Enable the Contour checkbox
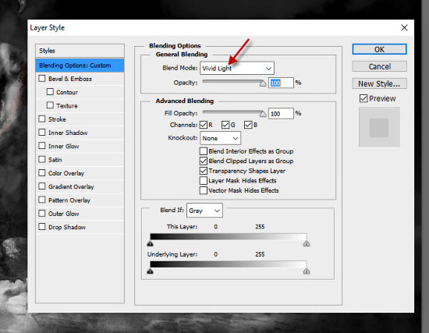This screenshot has width=429, height=333. click(x=50, y=92)
